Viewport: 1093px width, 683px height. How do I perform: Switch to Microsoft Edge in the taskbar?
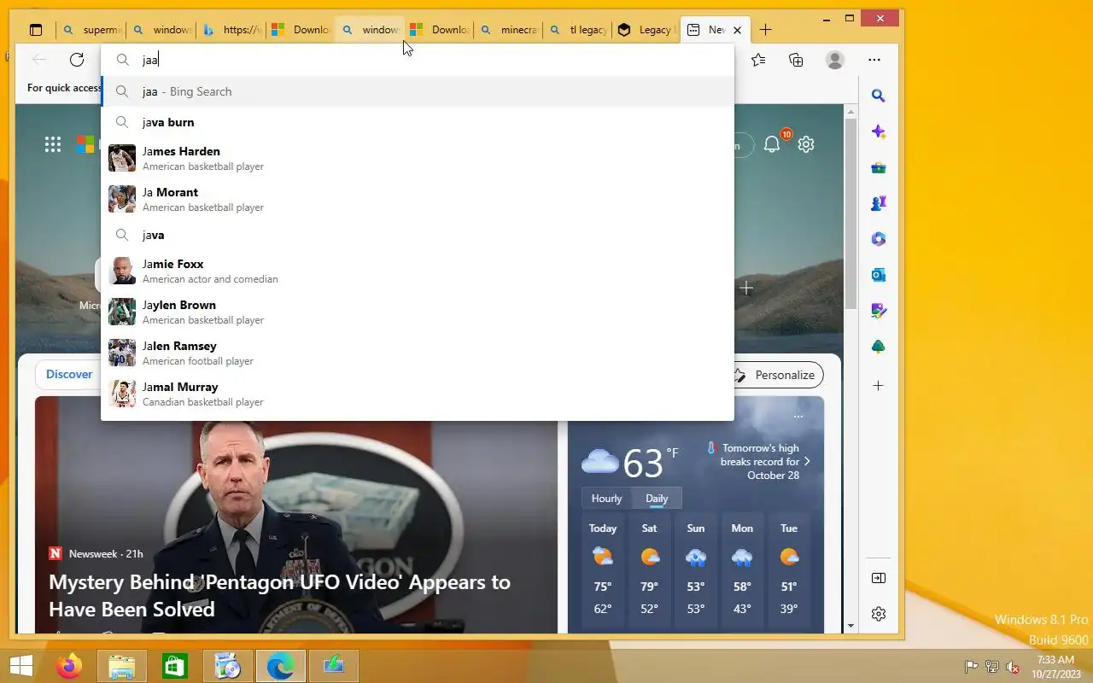click(x=281, y=666)
